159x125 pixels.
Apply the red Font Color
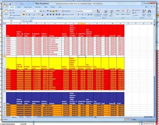(x=42, y=15)
